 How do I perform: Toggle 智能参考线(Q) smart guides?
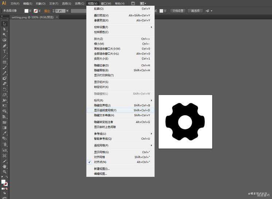tap(120, 139)
